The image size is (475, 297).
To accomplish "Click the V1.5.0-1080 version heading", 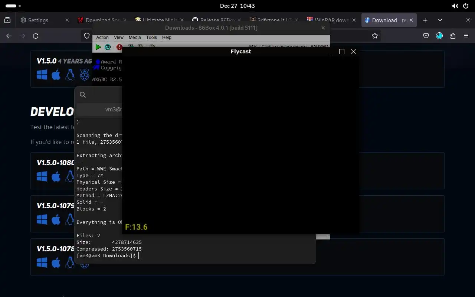I will pyautogui.click(x=56, y=163).
